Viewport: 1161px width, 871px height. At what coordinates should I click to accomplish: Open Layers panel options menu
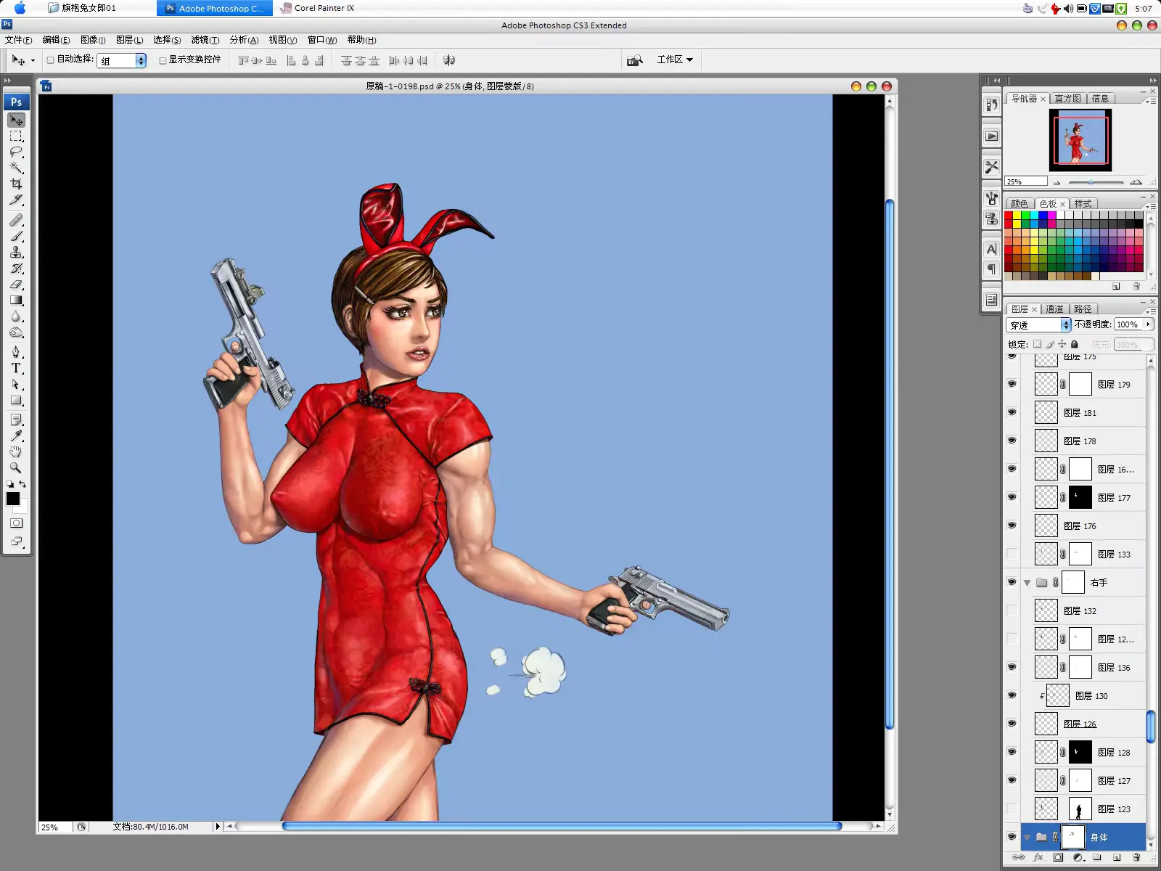[1151, 310]
